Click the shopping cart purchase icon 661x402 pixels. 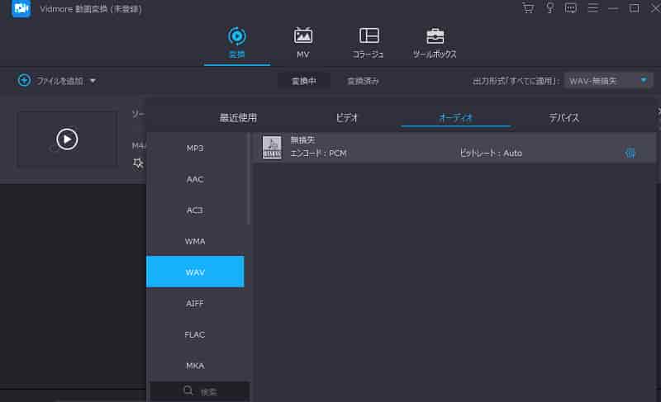528,8
